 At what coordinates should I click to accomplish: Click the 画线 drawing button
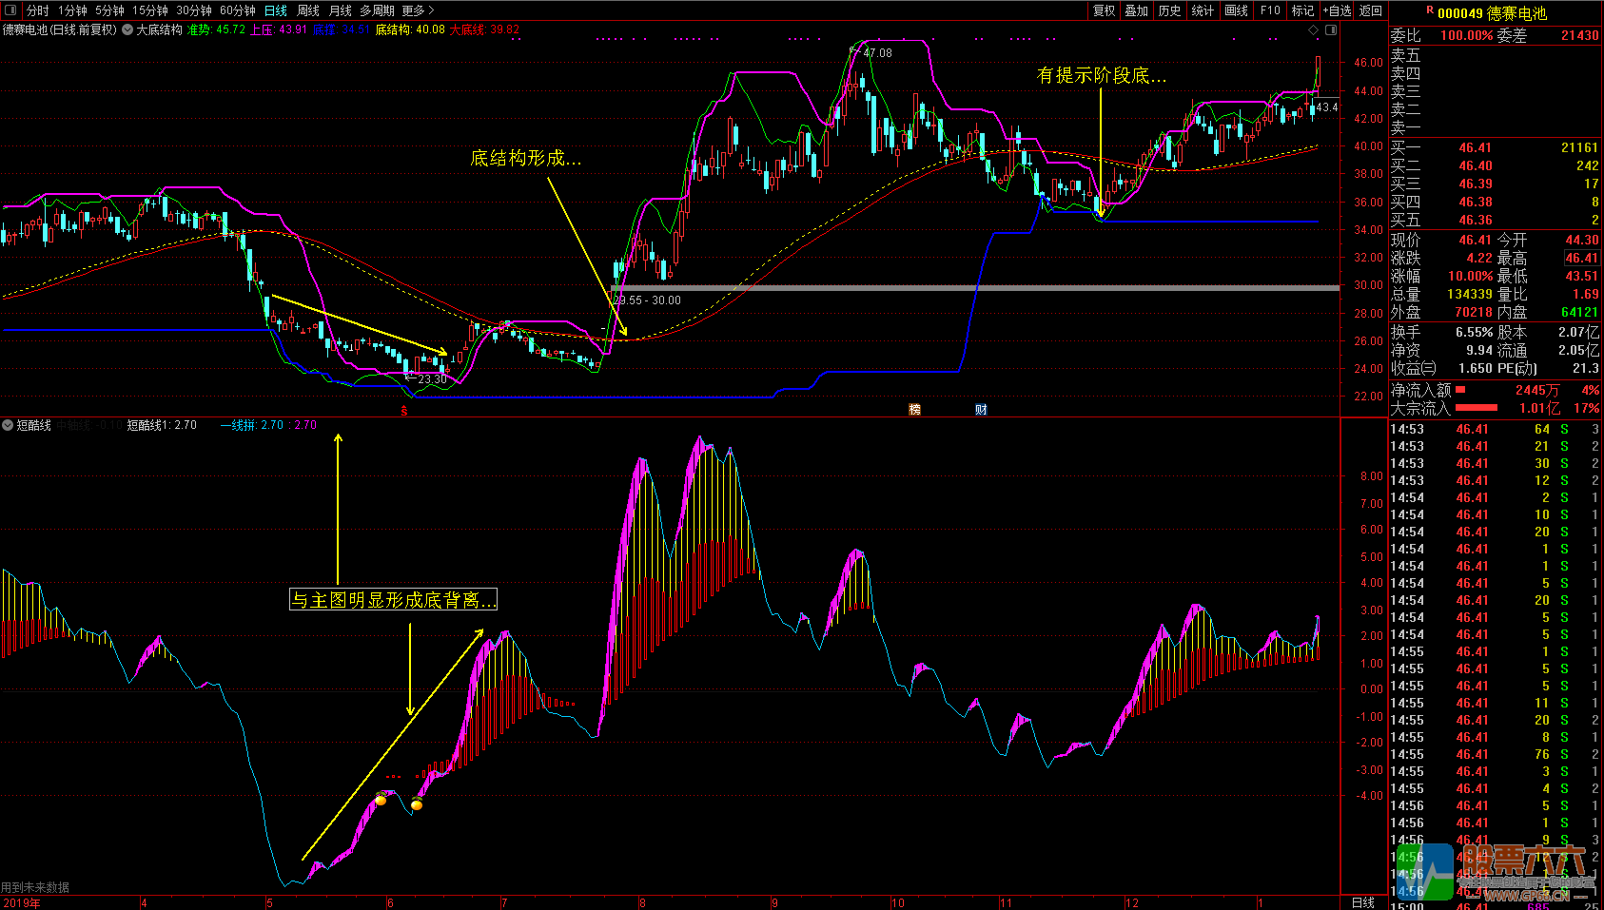1236,10
